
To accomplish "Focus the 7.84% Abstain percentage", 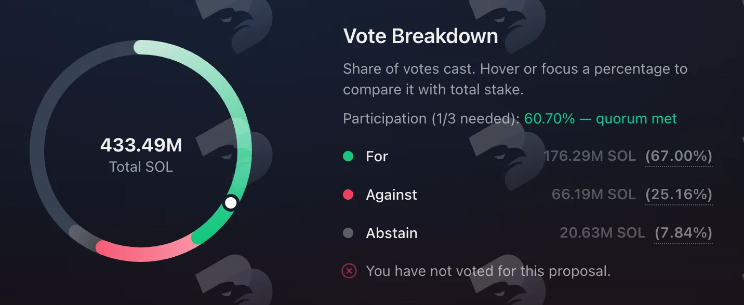I will coord(683,233).
